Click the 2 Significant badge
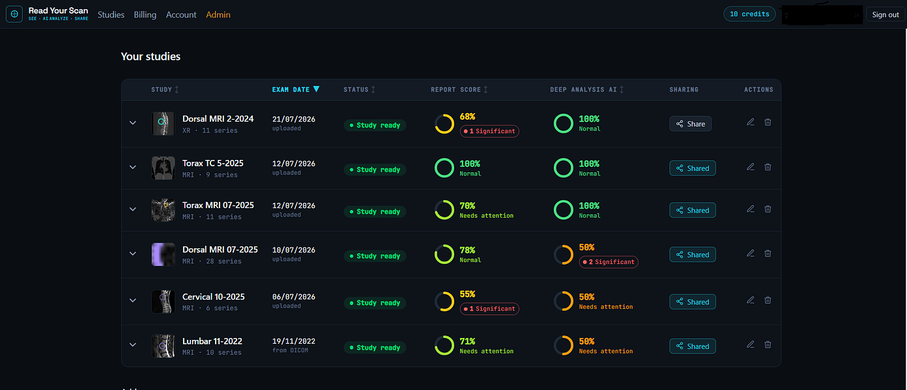The height and width of the screenshot is (390, 907). 609,262
